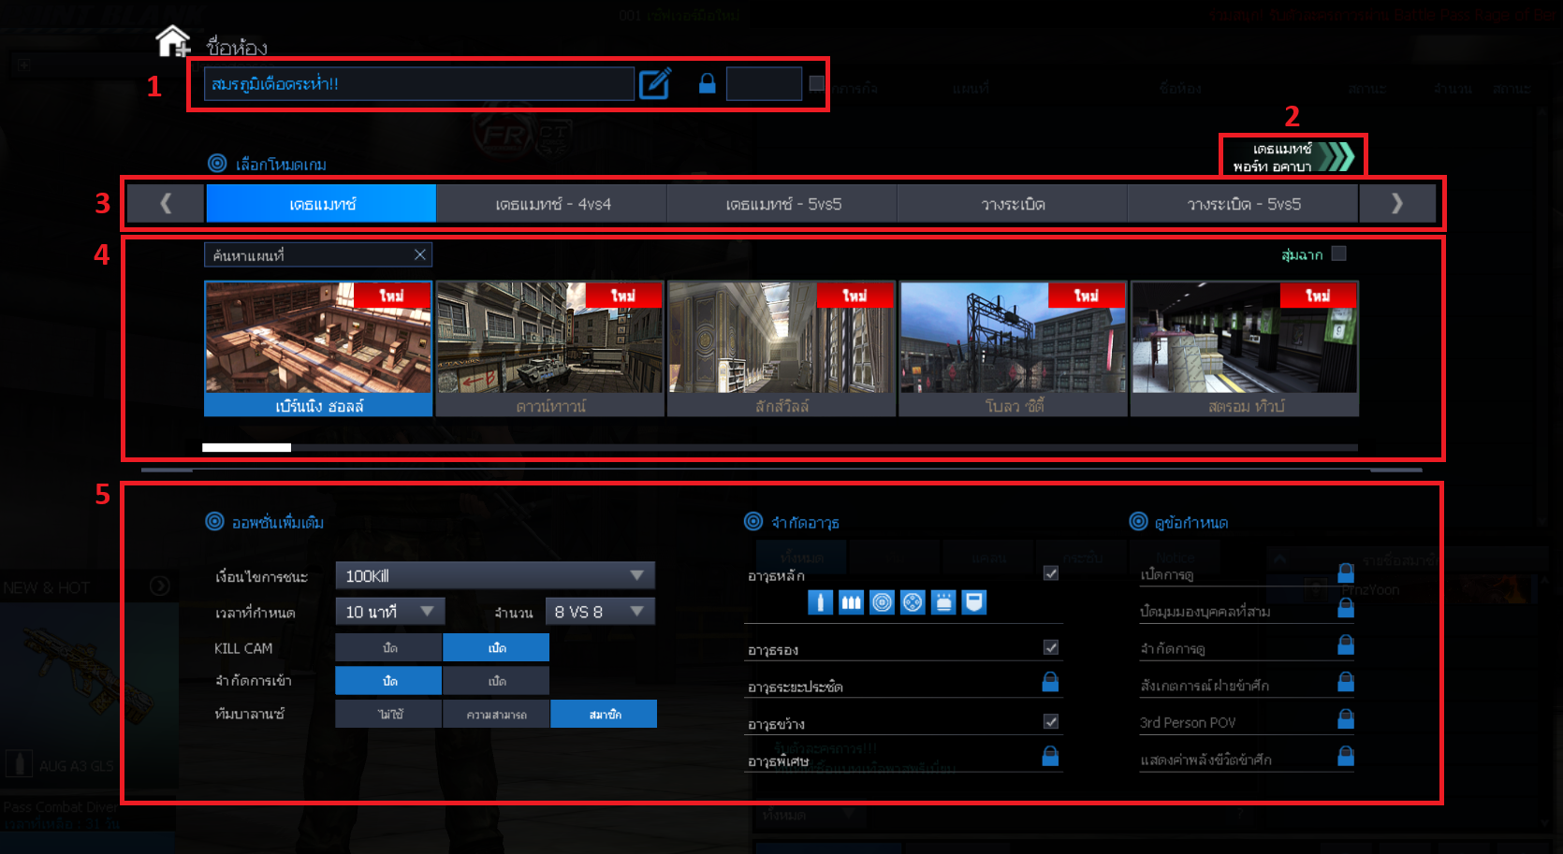Open the 100Kill win condition dropdown

click(495, 575)
